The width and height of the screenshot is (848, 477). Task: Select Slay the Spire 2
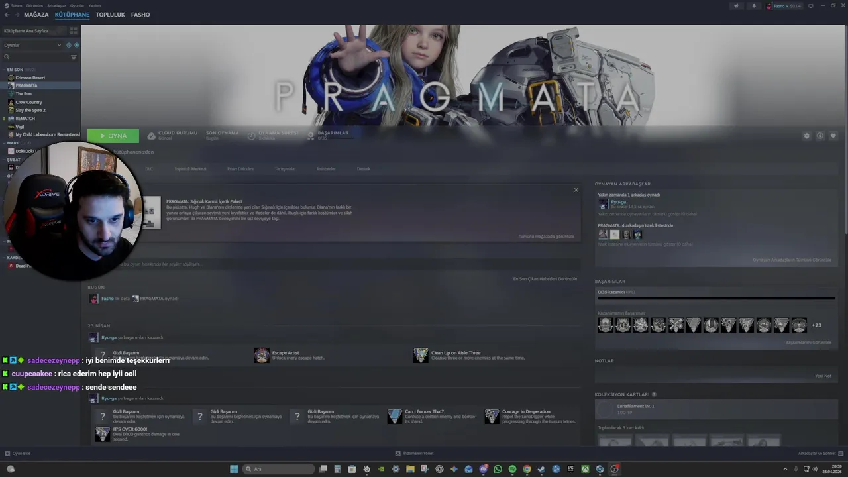click(40, 110)
